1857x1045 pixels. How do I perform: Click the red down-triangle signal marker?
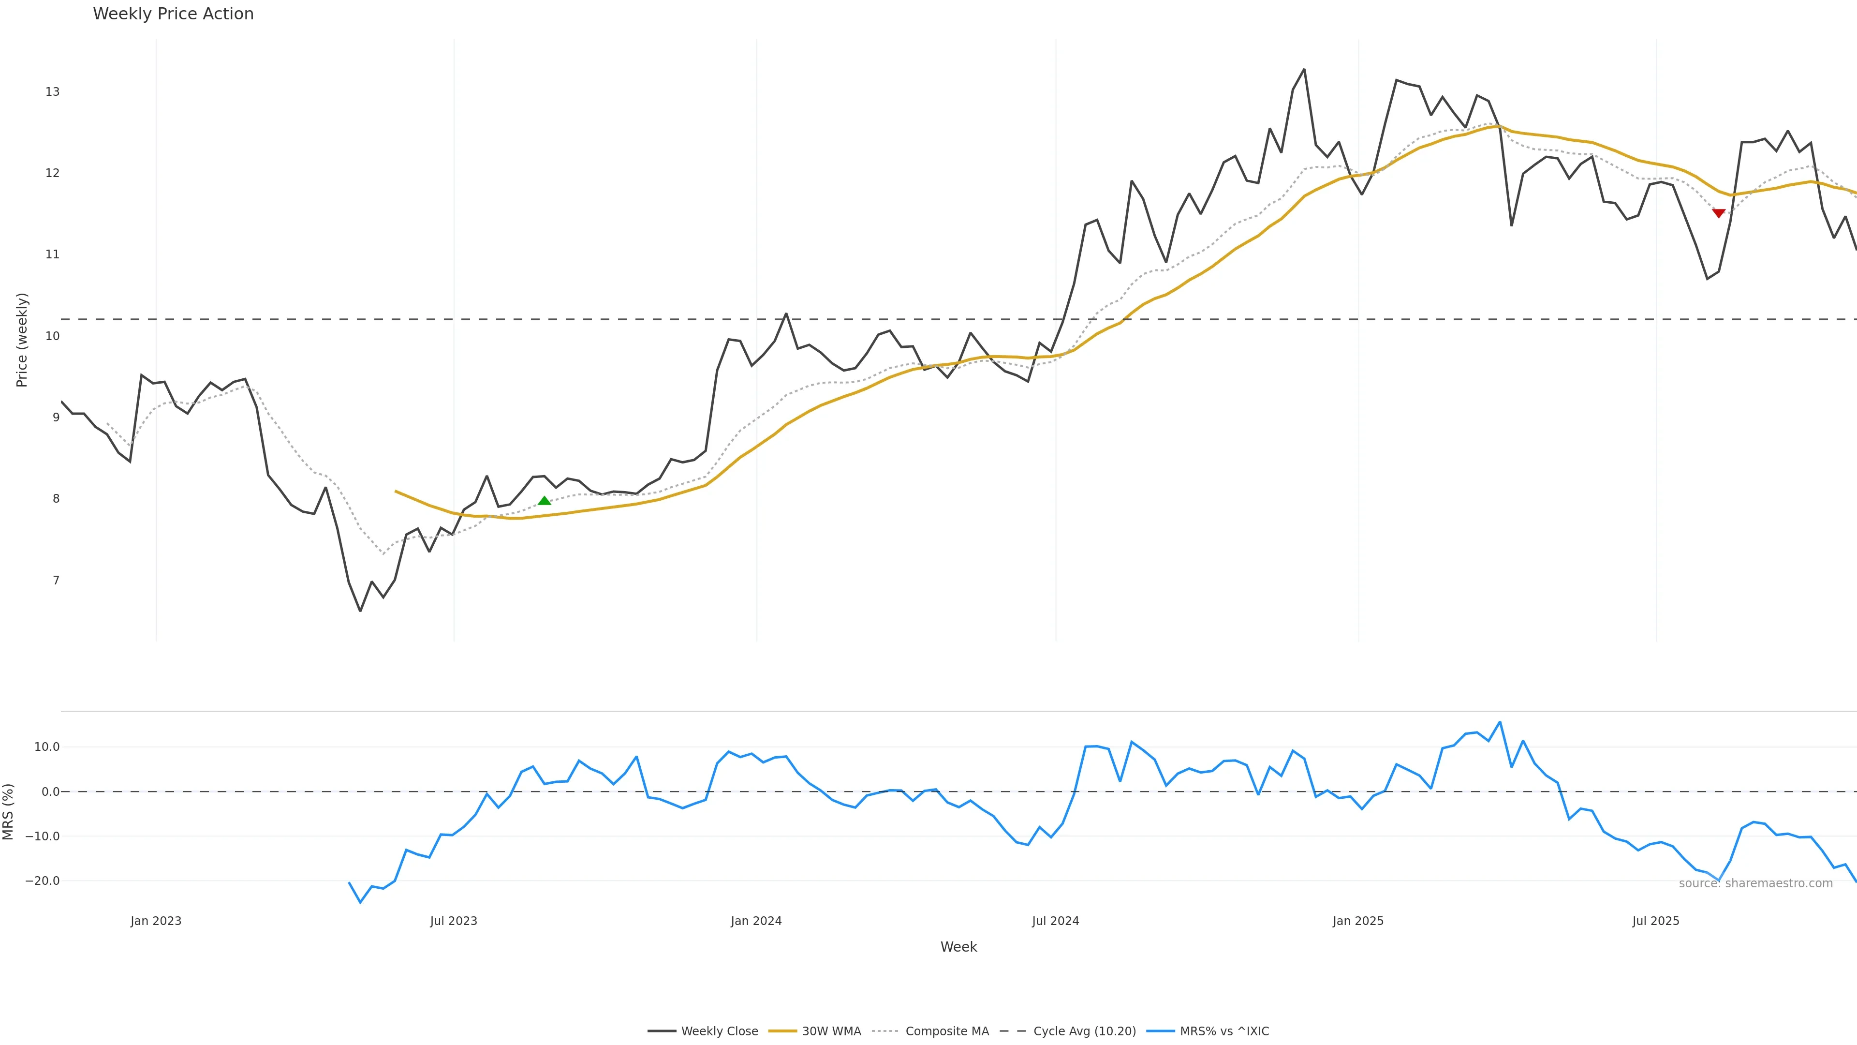tap(1719, 213)
